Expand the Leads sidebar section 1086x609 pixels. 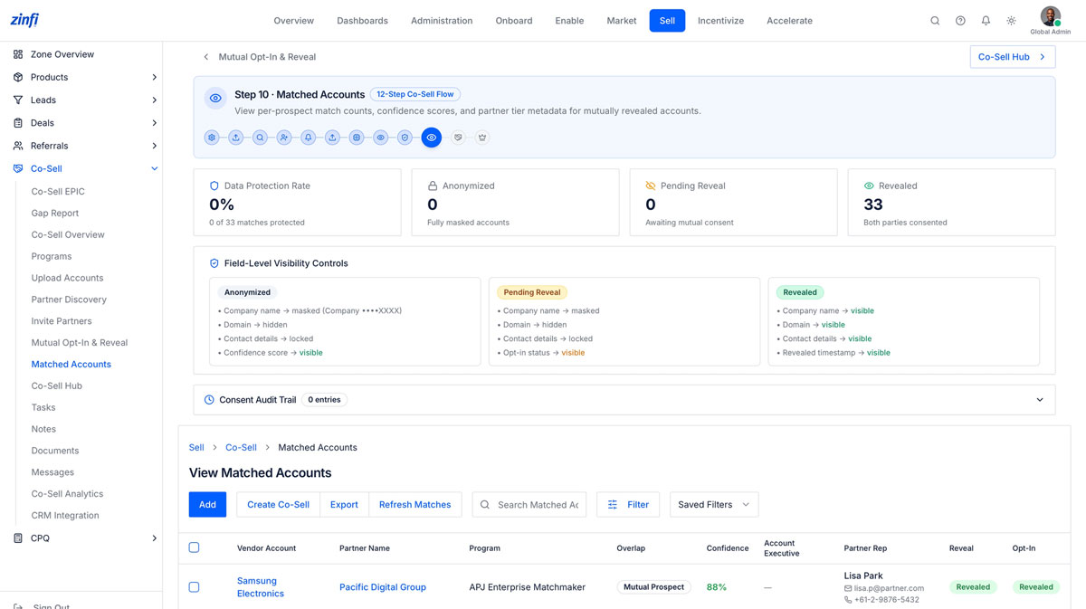pyautogui.click(x=154, y=100)
